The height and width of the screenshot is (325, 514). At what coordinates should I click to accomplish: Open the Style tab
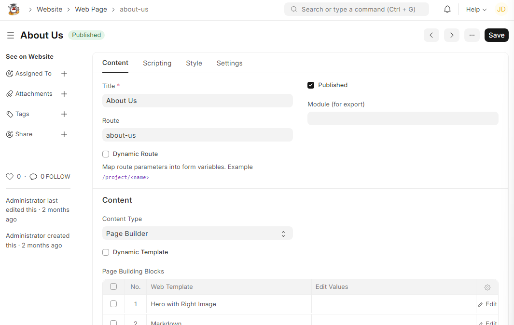pos(194,63)
